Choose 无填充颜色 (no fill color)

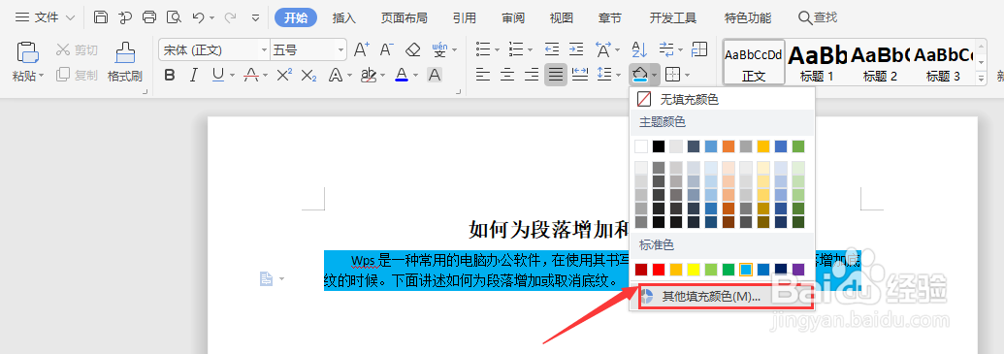[x=722, y=99]
